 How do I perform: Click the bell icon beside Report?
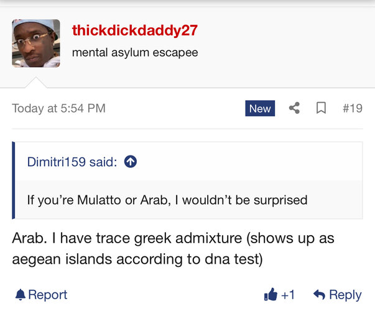pos(21,295)
